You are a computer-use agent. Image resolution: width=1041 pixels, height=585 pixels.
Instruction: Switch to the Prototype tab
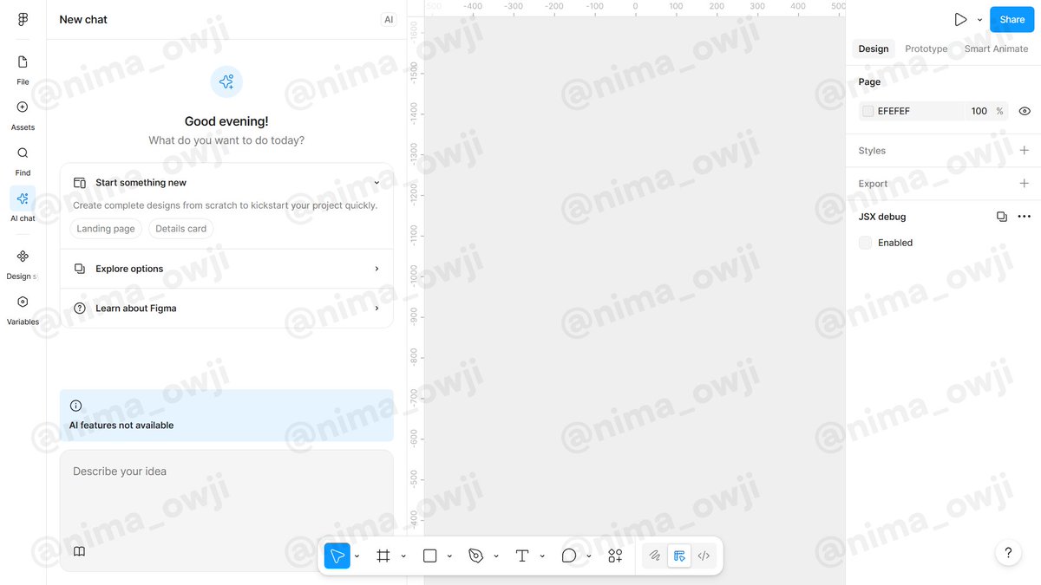[926, 49]
